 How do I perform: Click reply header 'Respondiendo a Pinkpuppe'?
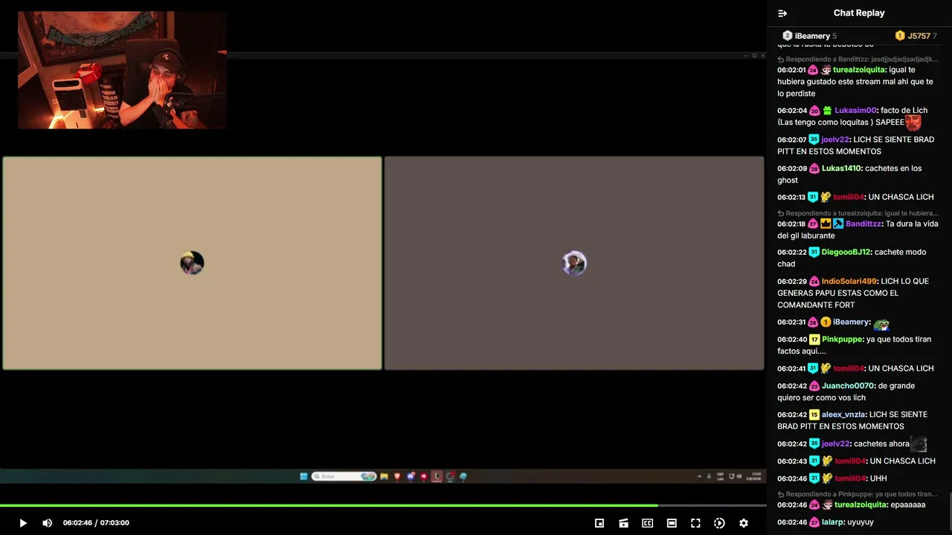(858, 494)
